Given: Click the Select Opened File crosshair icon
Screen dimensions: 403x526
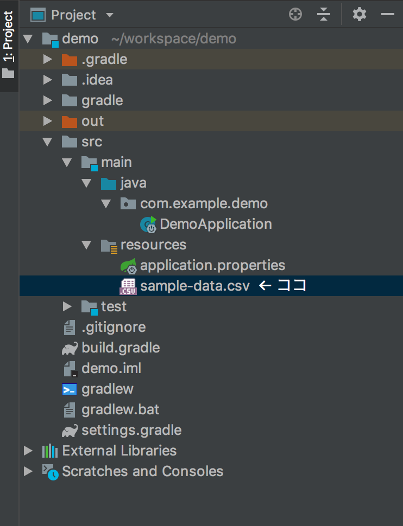Looking at the screenshot, I should [x=295, y=14].
